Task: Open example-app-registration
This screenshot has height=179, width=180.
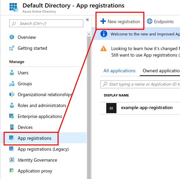Action: tap(147, 108)
